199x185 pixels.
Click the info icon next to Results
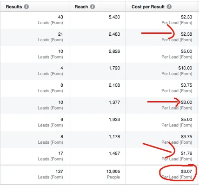pos(27,6)
